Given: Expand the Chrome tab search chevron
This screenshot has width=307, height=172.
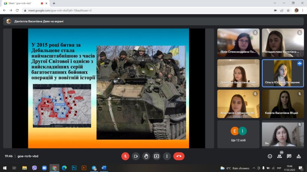Looking at the screenshot, I should pyautogui.click(x=275, y=3).
